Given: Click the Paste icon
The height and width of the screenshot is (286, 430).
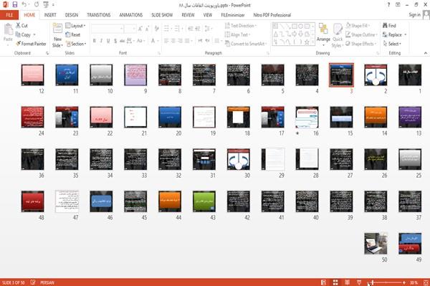Looking at the screenshot, I should pos(8,29).
